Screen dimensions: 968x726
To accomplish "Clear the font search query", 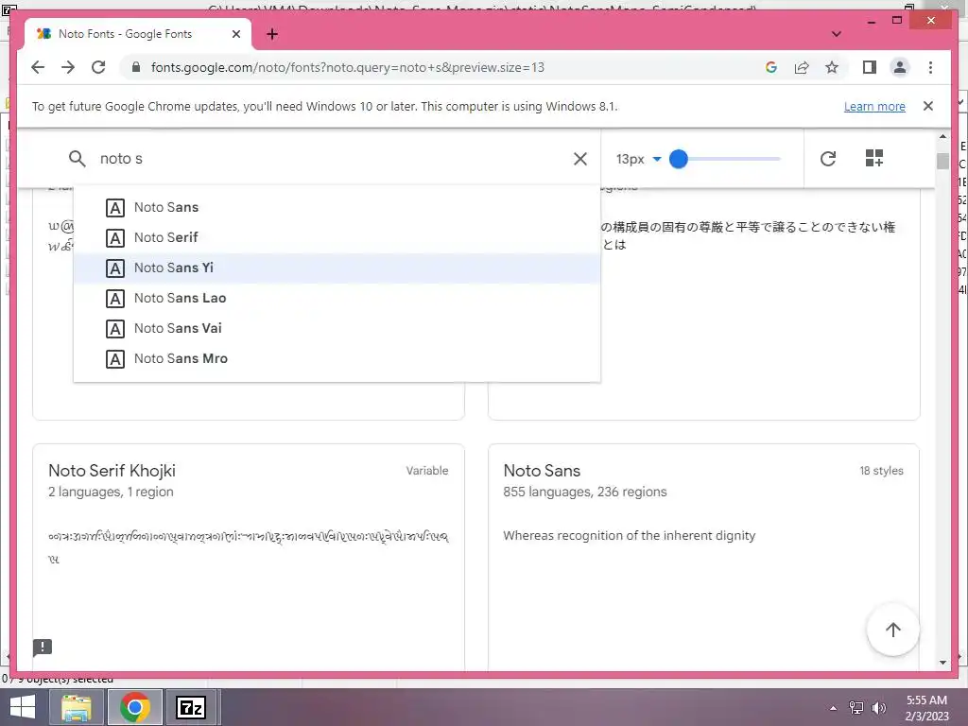I will point(580,159).
